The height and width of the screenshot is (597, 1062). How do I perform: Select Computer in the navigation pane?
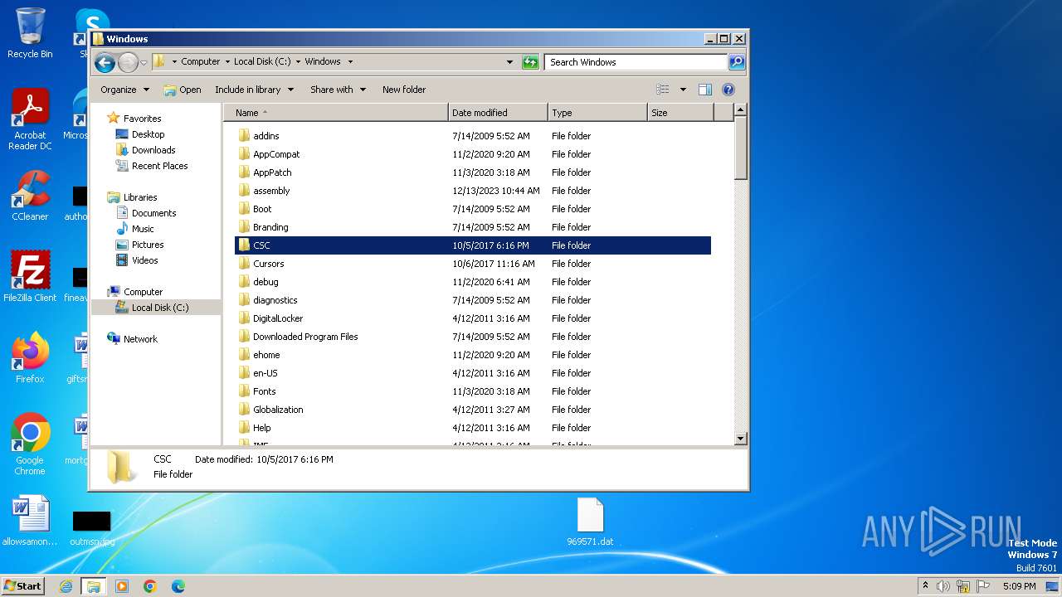point(143,292)
